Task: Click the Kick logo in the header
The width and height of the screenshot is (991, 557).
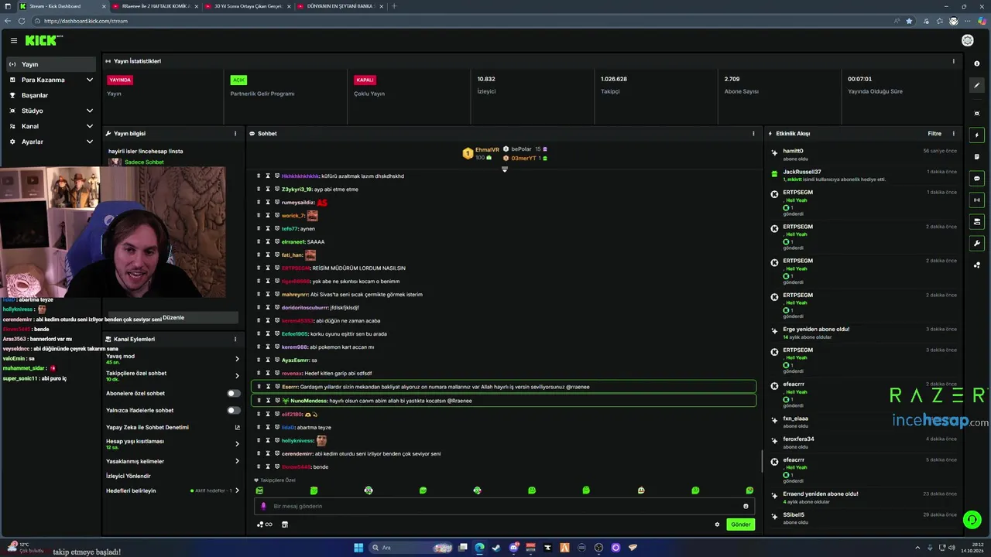Action: tap(43, 40)
